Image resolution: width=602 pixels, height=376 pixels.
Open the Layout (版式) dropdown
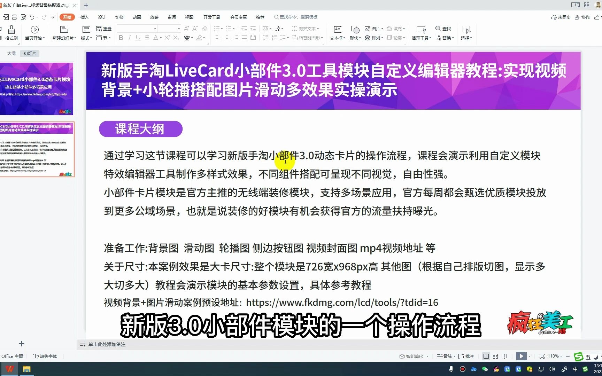86,38
